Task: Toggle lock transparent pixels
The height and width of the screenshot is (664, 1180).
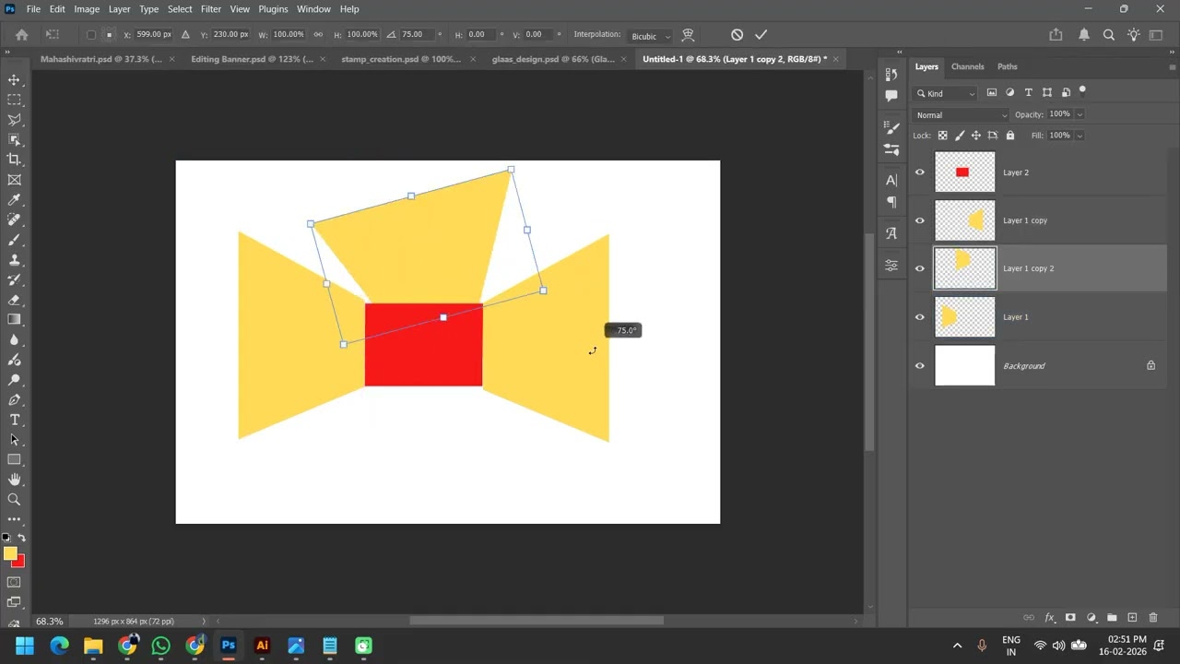Action: pos(942,136)
